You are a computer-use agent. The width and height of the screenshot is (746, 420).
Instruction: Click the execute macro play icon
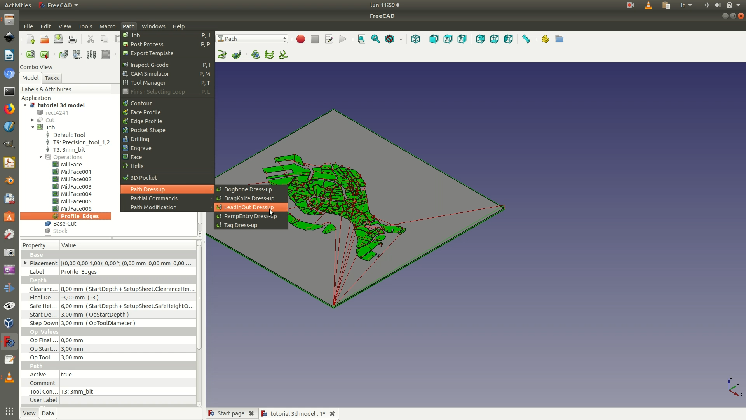(343, 39)
